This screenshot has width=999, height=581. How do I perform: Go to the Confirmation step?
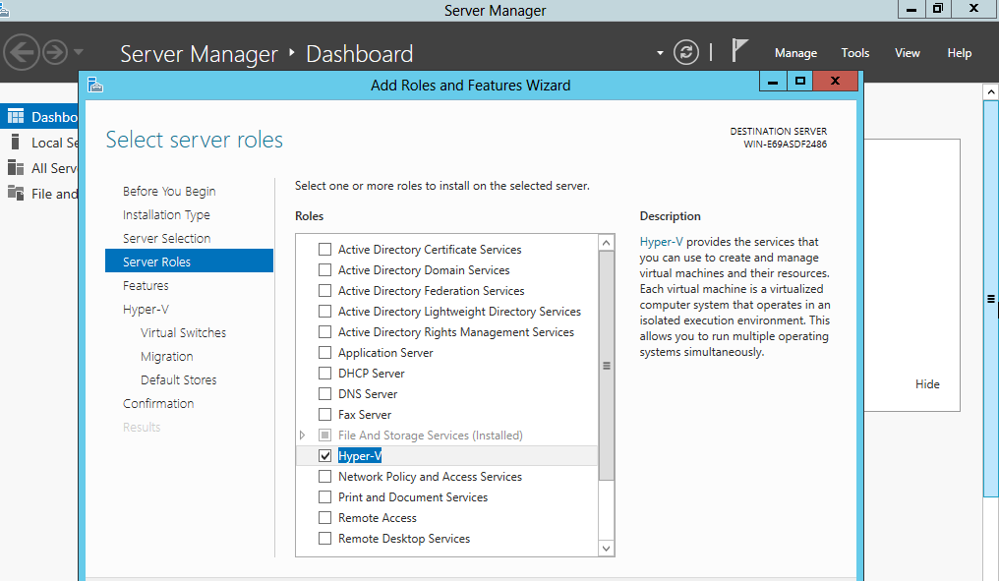(158, 403)
